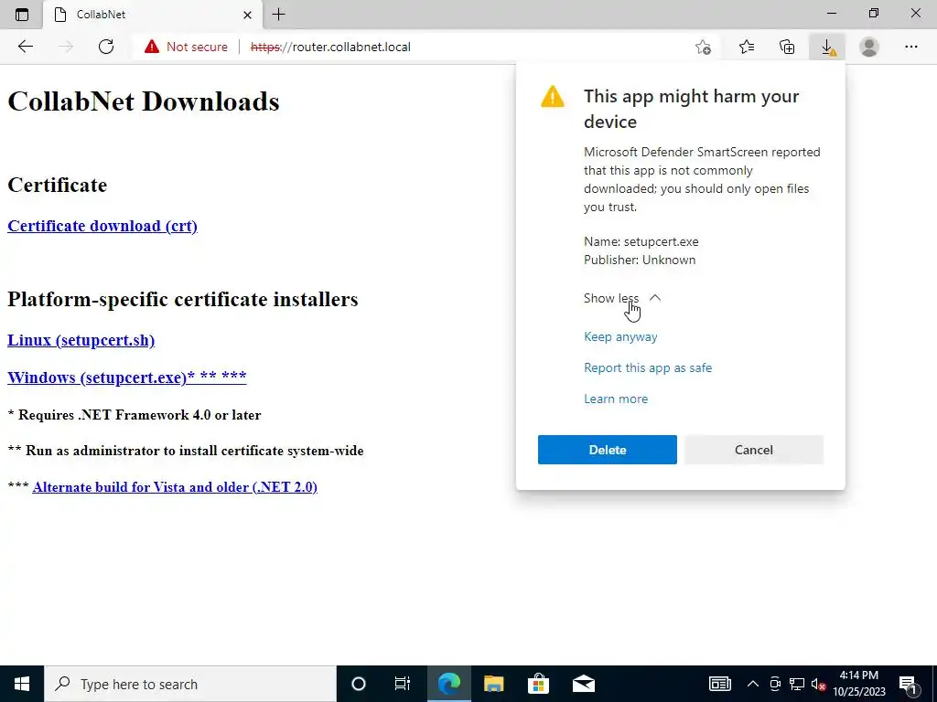Click the text "Publisher: Unknown"
The width and height of the screenshot is (937, 702).
(x=640, y=260)
